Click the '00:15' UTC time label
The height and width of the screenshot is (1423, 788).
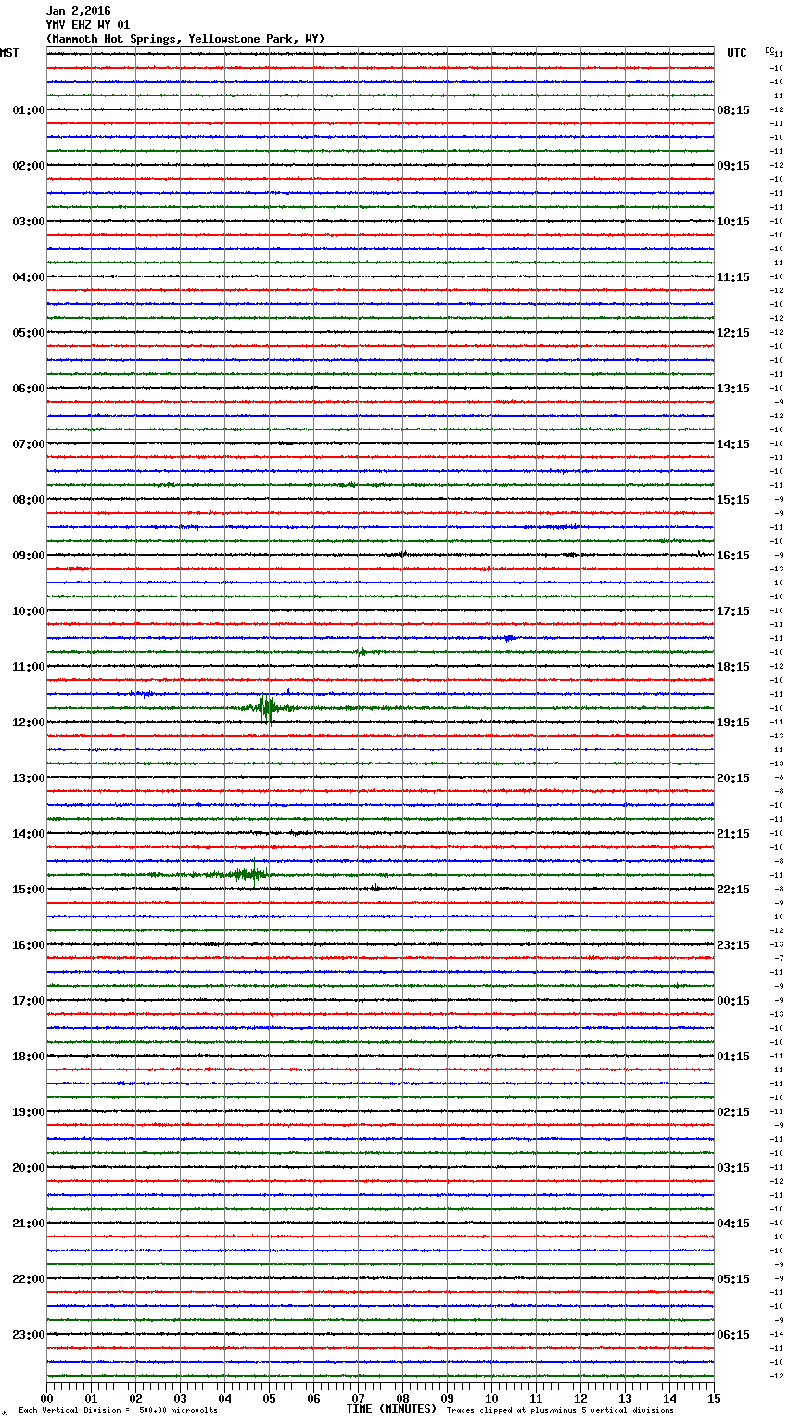[x=733, y=1001]
